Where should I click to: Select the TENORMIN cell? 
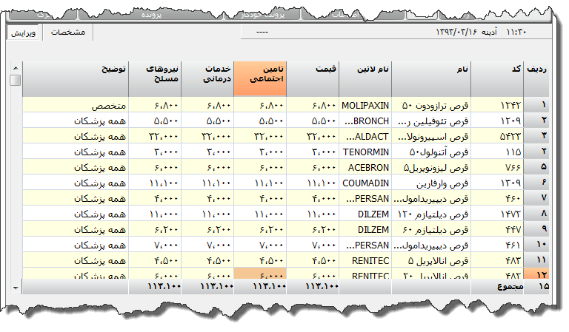click(x=365, y=152)
